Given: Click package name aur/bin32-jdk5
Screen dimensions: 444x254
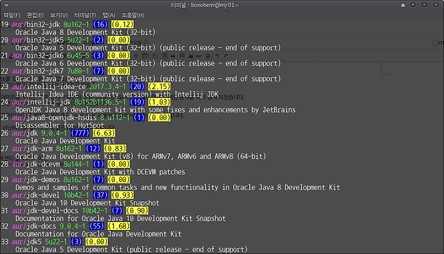Looking at the screenshot, I should click(38, 40).
